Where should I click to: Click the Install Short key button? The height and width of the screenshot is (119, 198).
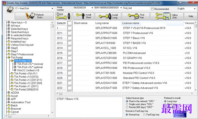click(x=83, y=16)
